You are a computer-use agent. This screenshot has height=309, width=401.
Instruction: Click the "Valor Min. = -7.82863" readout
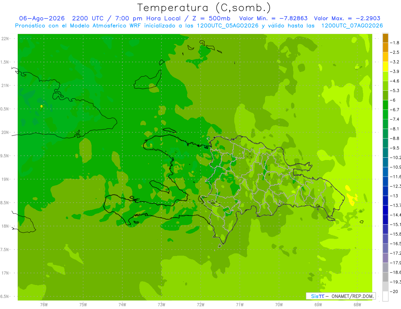pos(274,18)
